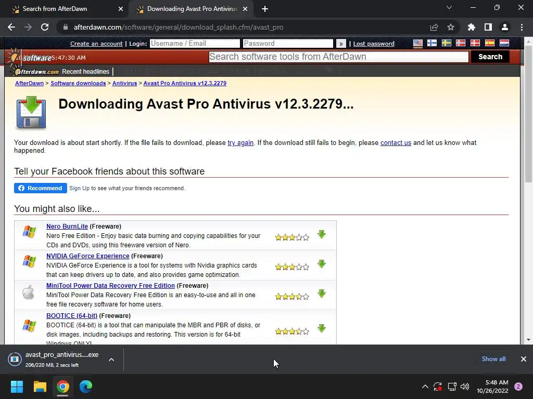Select the Danish flag language
This screenshot has height=399, width=533.
pyautogui.click(x=475, y=43)
